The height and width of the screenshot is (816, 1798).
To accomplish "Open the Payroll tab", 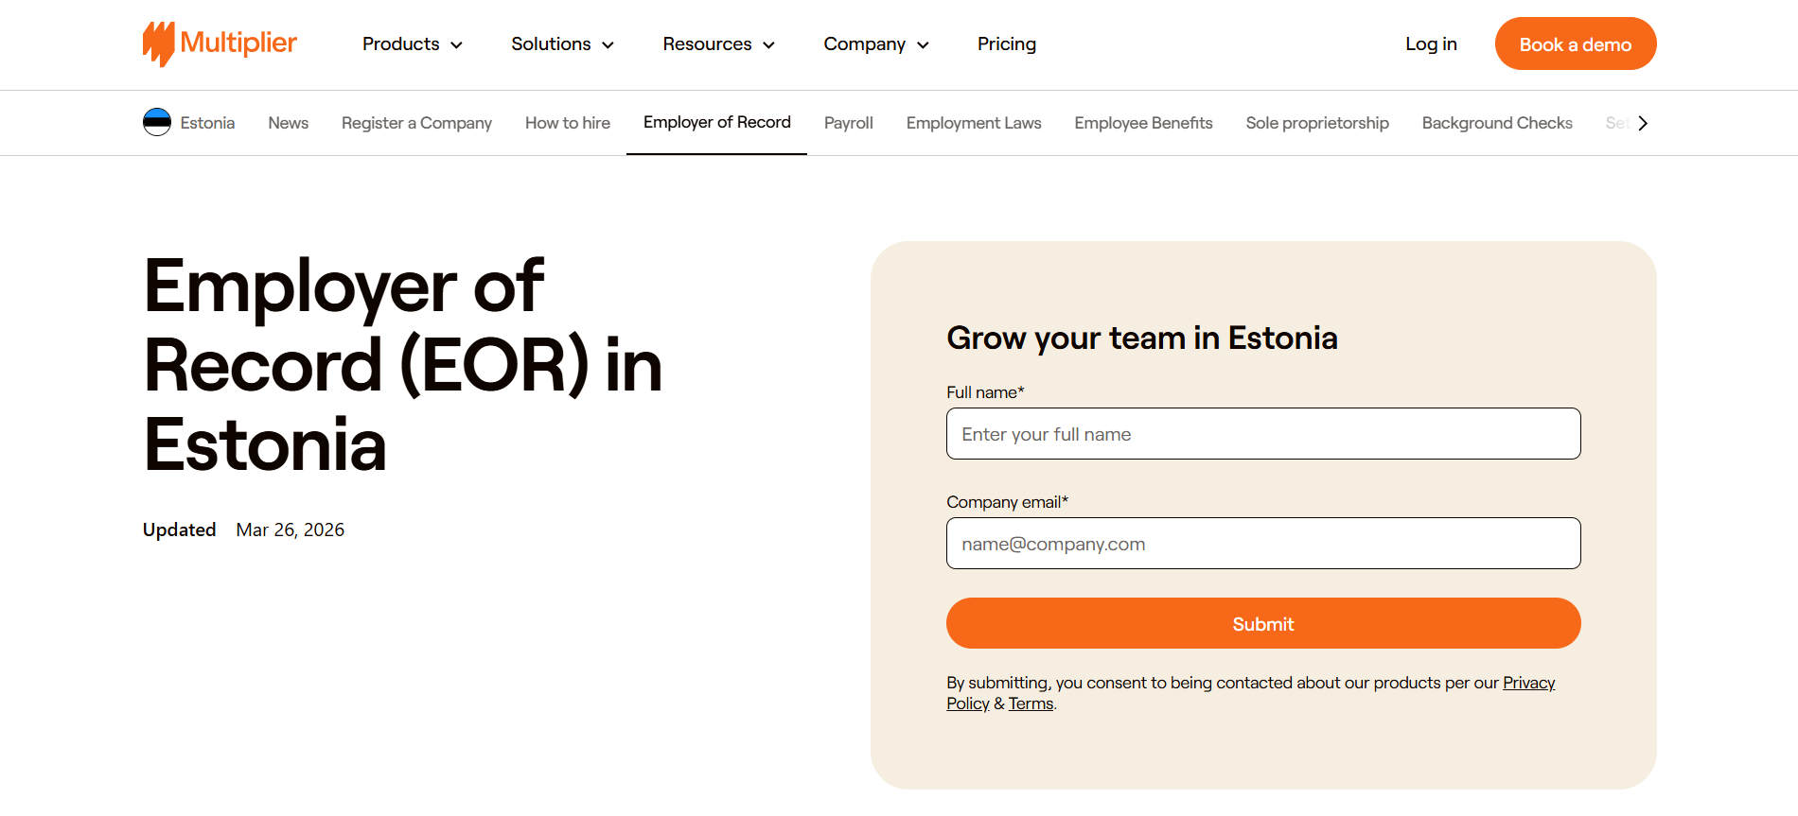I will point(849,123).
